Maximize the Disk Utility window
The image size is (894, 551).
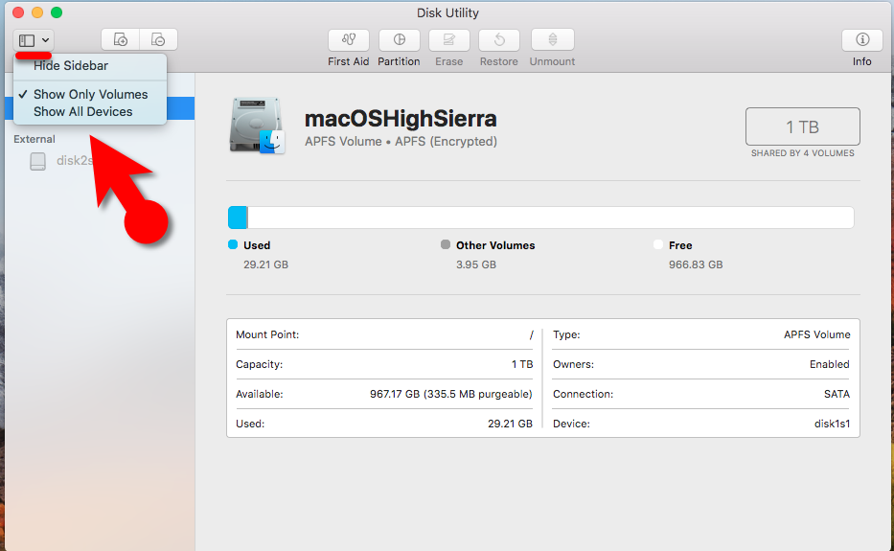pos(57,11)
